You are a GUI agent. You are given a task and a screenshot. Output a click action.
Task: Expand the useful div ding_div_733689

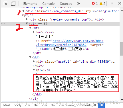tap(34, 61)
